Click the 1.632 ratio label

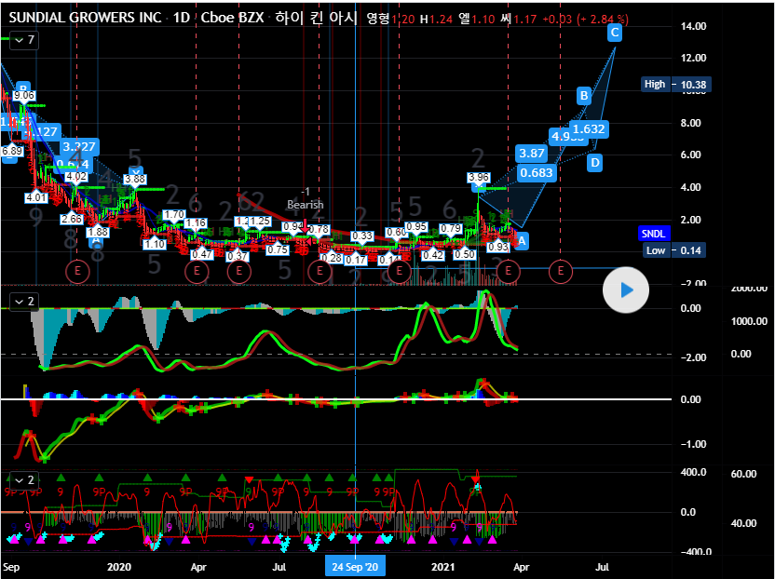click(x=589, y=129)
